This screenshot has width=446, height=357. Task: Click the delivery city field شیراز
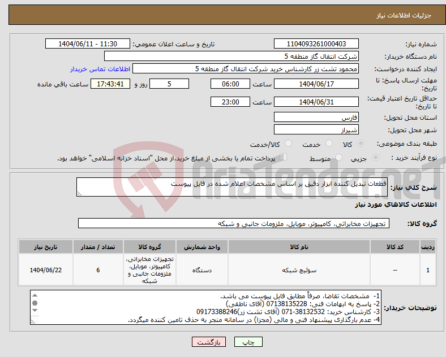tap(316, 130)
